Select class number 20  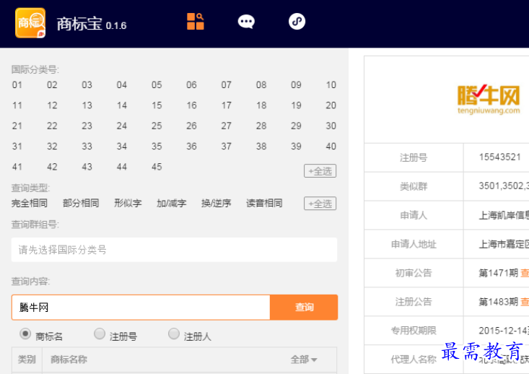[331, 105]
